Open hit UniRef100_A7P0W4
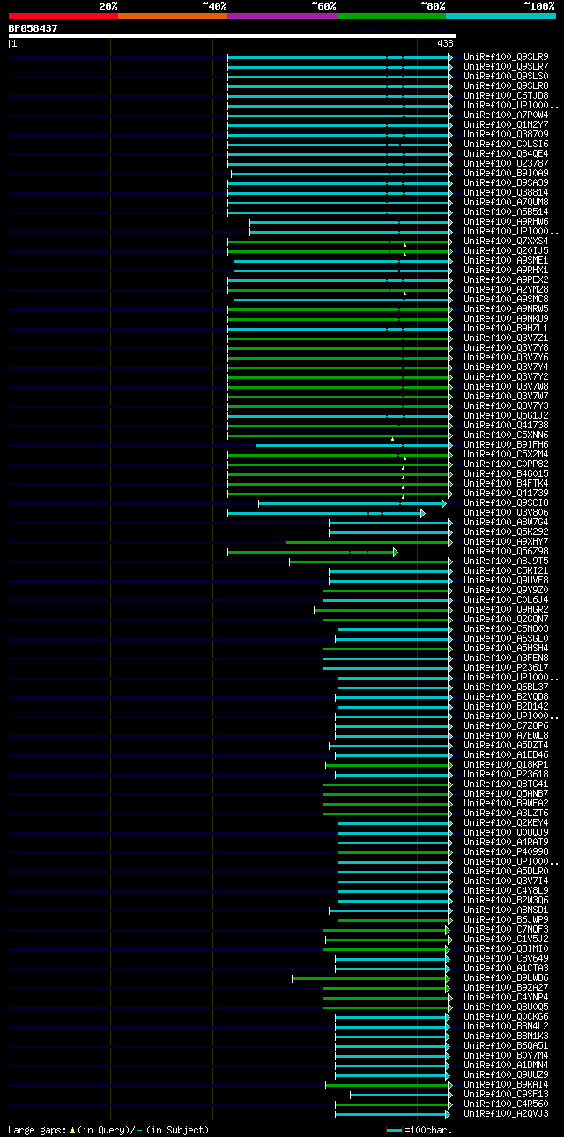 click(x=507, y=115)
